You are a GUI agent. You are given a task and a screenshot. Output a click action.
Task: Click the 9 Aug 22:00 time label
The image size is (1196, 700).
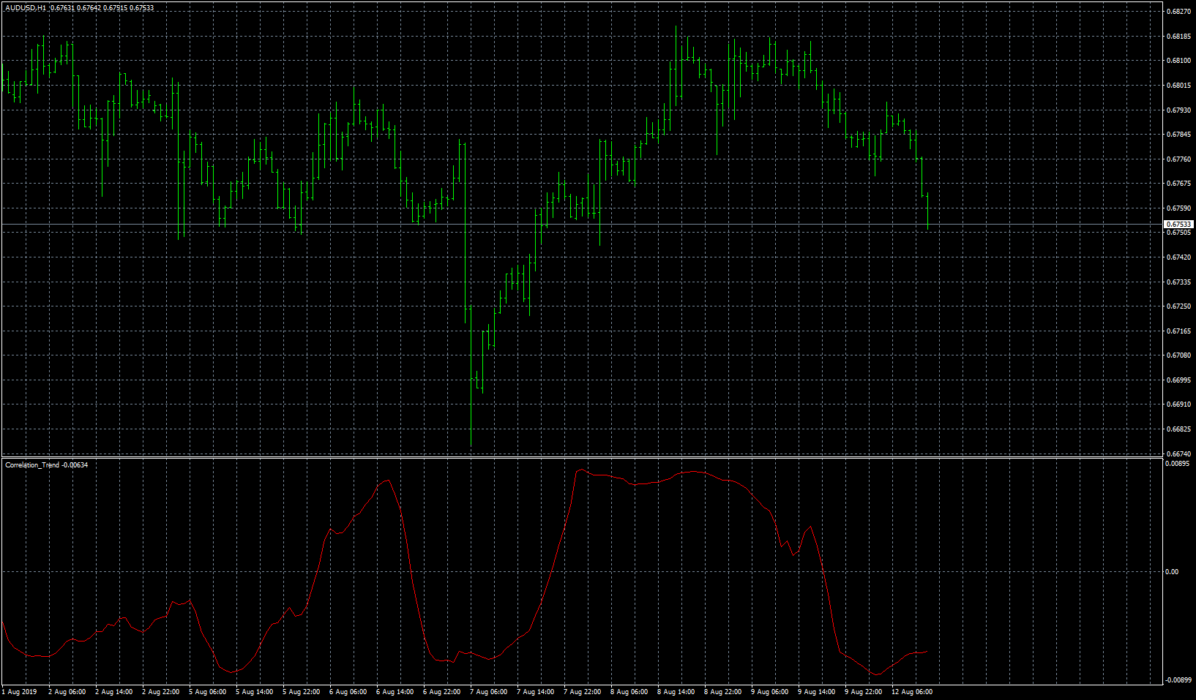tap(864, 692)
